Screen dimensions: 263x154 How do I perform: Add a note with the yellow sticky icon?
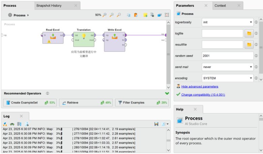pos(145,15)
